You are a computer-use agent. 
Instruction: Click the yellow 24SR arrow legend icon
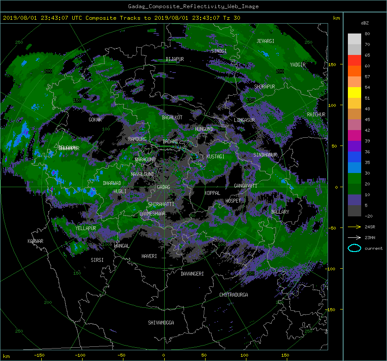[x=354, y=227]
